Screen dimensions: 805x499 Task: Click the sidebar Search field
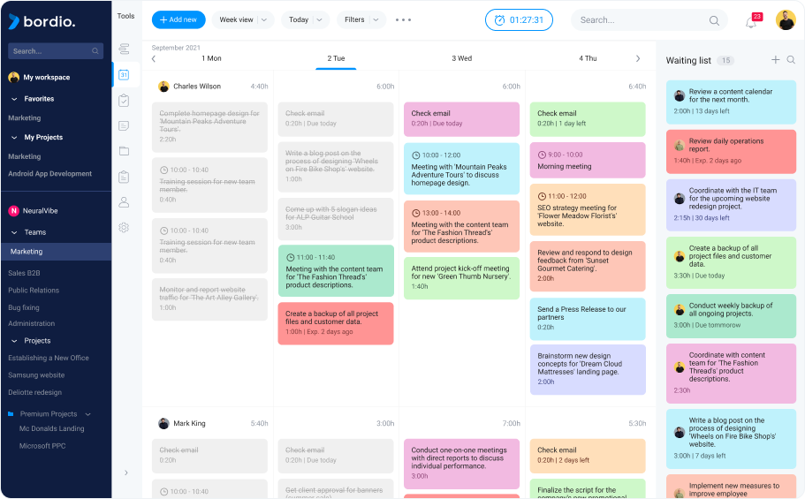pyautogui.click(x=56, y=51)
